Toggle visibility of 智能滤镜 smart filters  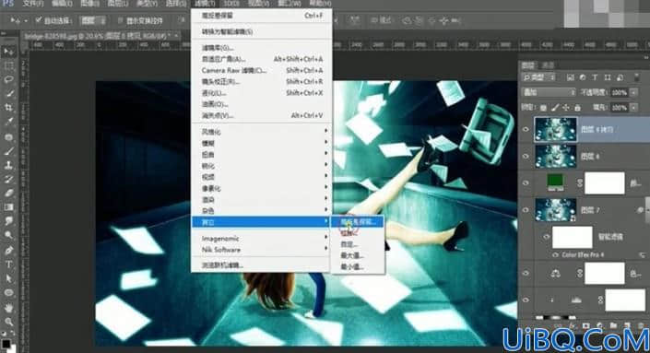[547, 237]
